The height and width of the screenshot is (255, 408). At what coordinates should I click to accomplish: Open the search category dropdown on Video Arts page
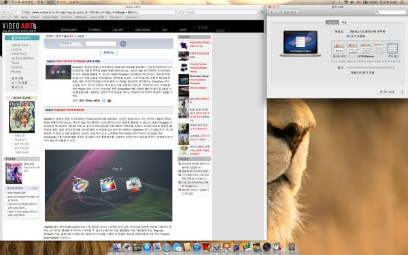(71, 44)
